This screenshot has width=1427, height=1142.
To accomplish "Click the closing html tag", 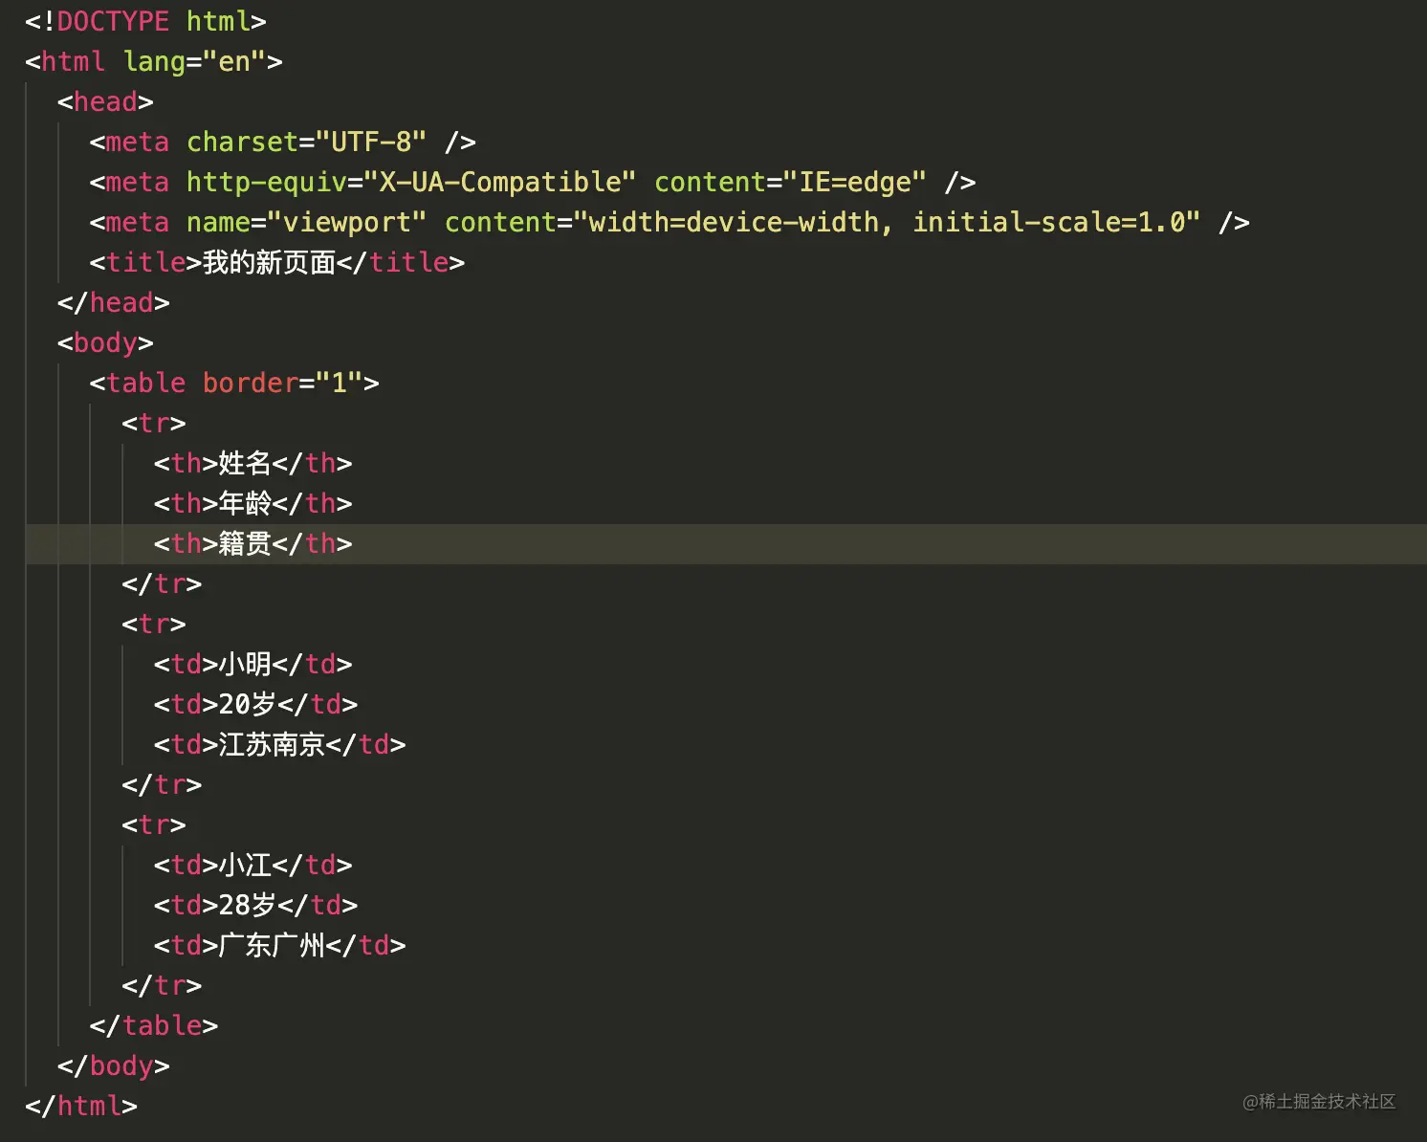I will pyautogui.click(x=81, y=1106).
